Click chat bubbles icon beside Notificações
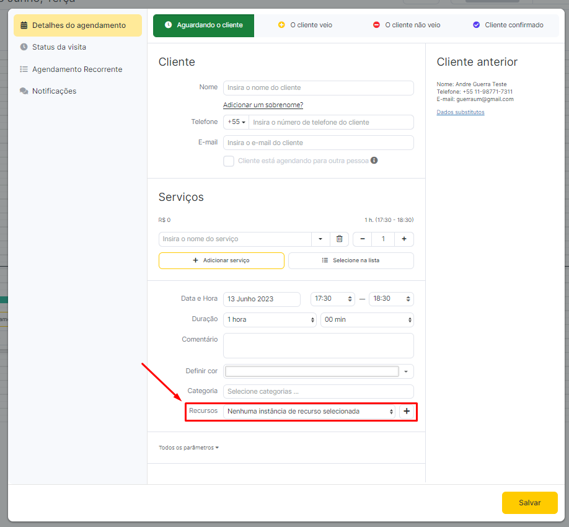This screenshot has height=527, width=569. (24, 91)
